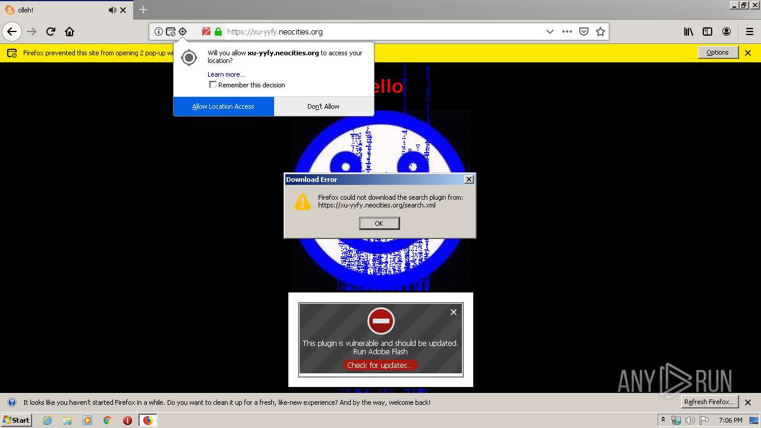Click the blocked plugin stop icon

click(380, 321)
